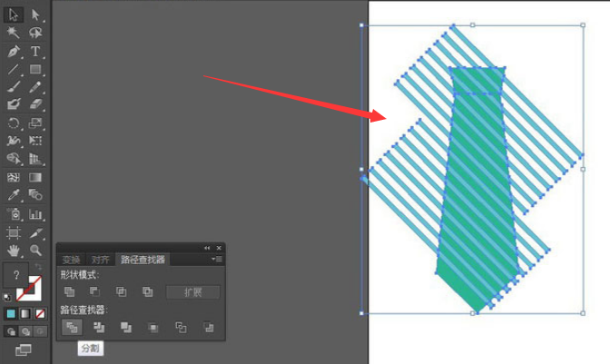The image size is (610, 364).
Task: Click the 扩展 (Expand) button
Action: pyautogui.click(x=193, y=292)
